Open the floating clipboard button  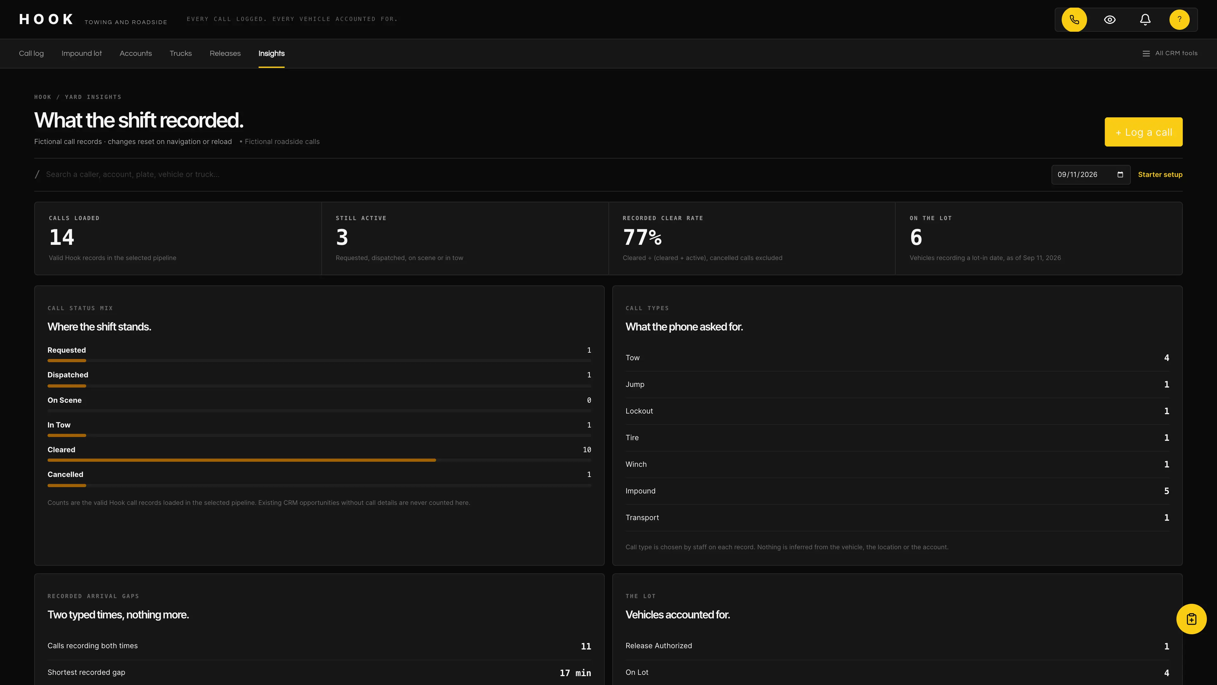coord(1191,619)
